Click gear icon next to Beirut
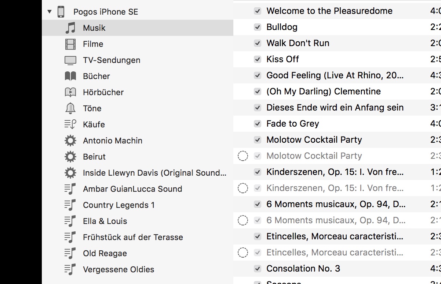The height and width of the screenshot is (284, 441). [70, 157]
